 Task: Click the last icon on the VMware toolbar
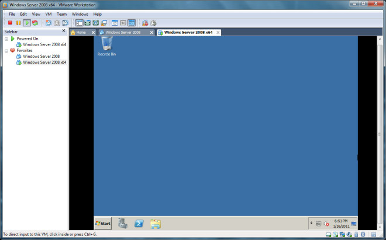153,23
